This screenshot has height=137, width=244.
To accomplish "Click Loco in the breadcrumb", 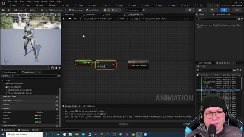I will tap(121, 19).
